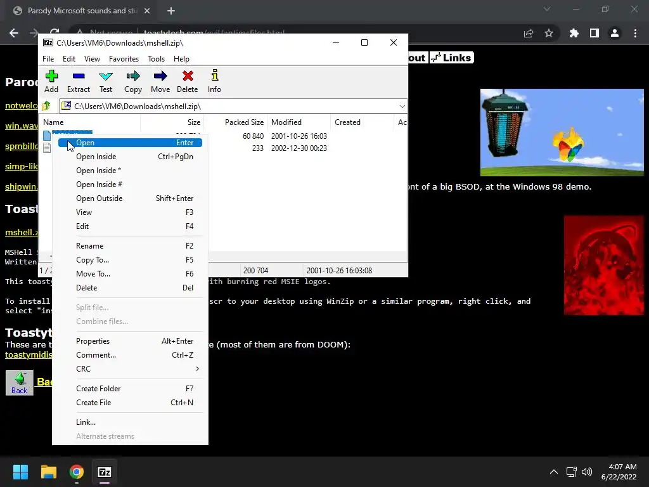
Task: Sort by the Created column header
Action: pos(361,122)
